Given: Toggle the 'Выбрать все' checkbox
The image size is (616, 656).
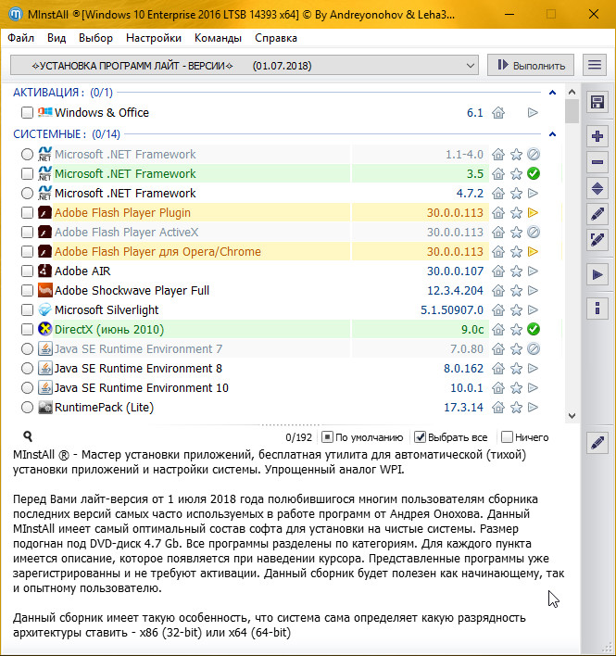Looking at the screenshot, I should click(x=420, y=437).
